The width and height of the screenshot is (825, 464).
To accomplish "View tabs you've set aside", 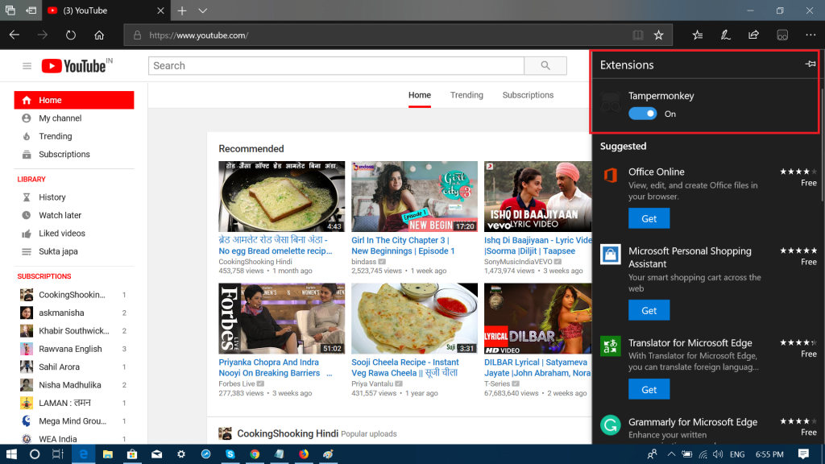I will 10,10.
